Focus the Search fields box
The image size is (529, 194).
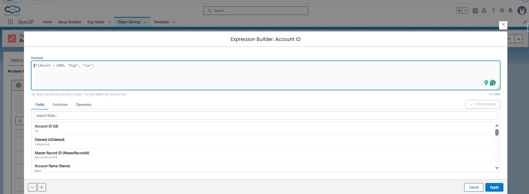(x=265, y=116)
